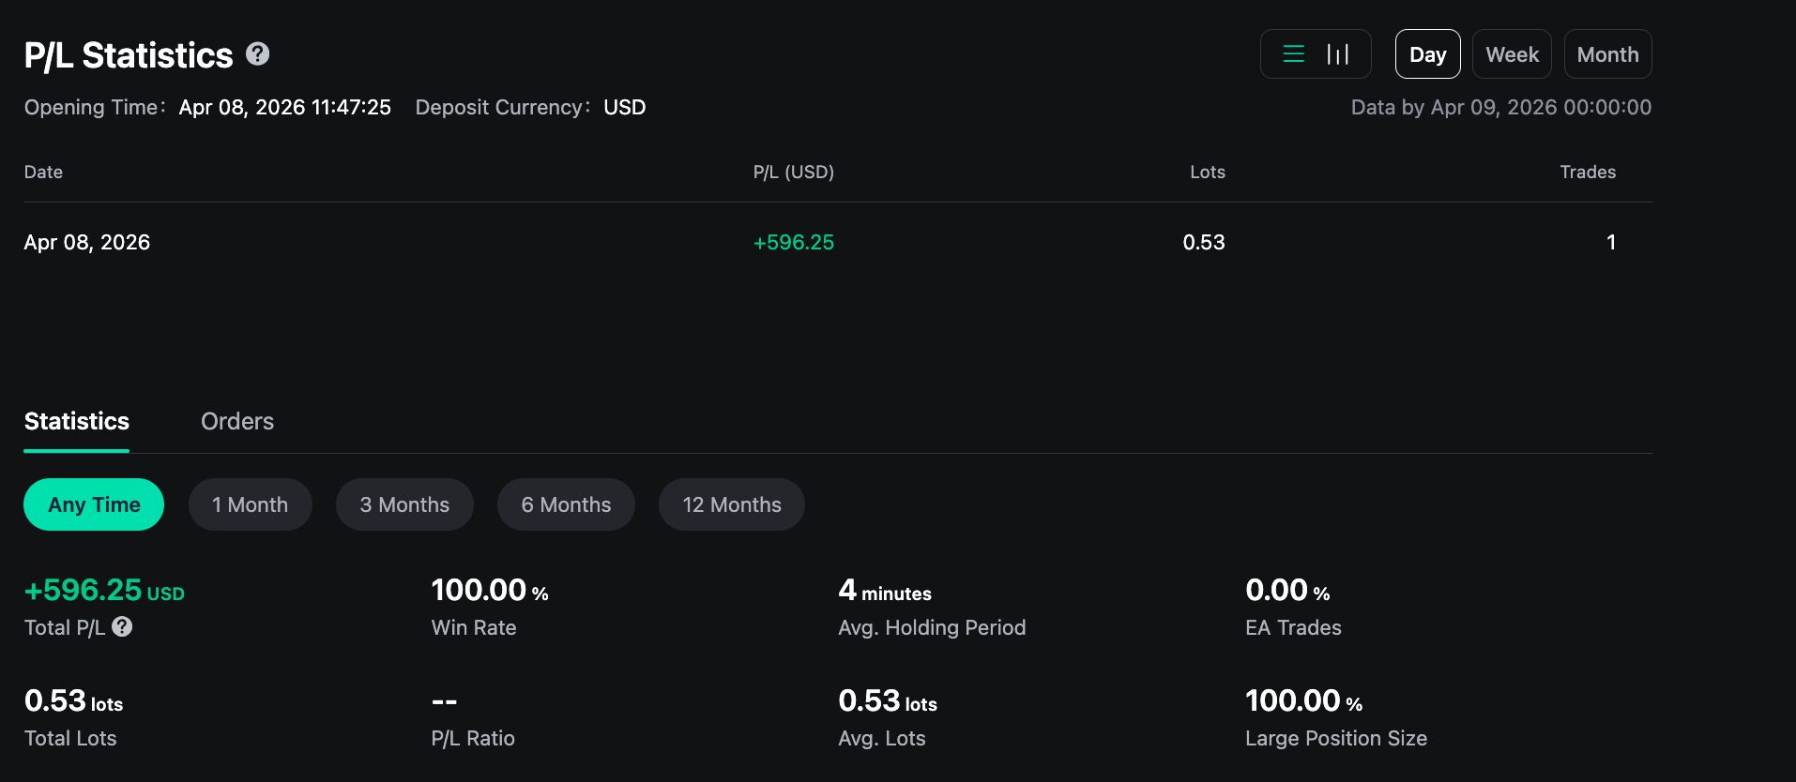Switch to the Orders tab
Screen dimensions: 1796x782
click(237, 421)
